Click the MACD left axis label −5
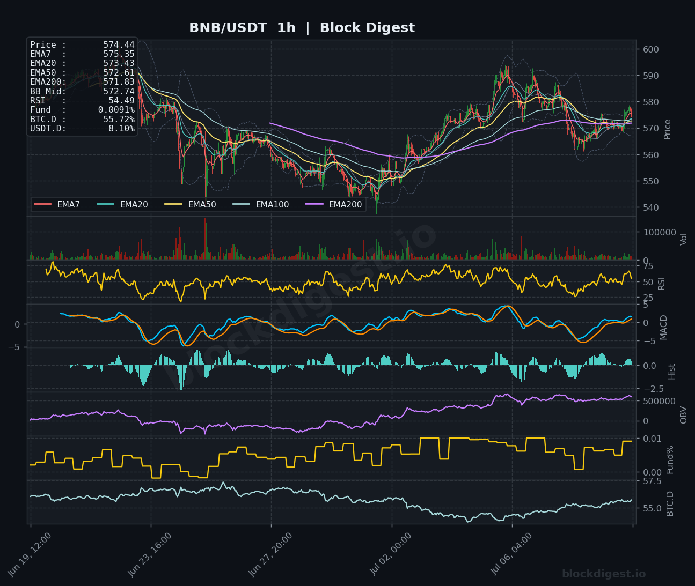The width and height of the screenshot is (695, 586). 13,347
